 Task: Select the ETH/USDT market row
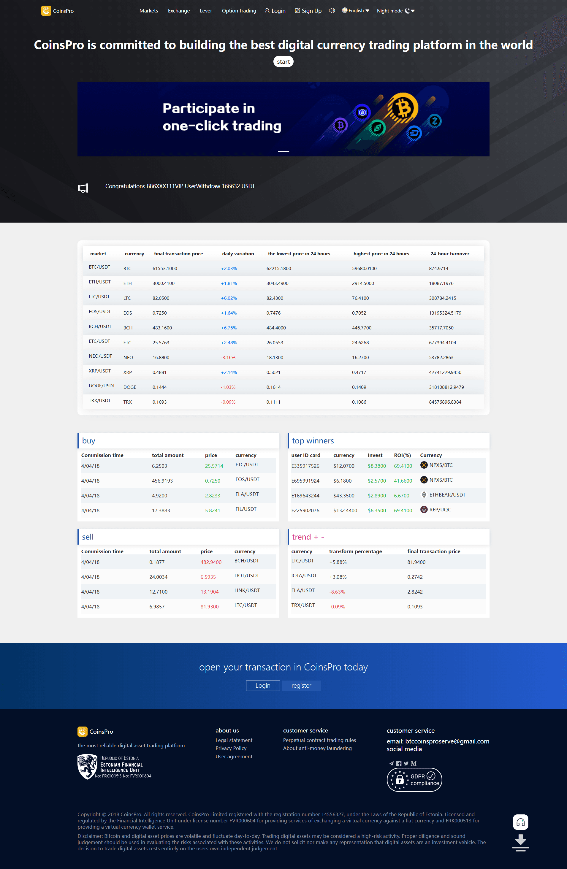point(283,283)
